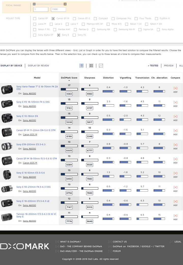This screenshot has height=265, width=183.
Task: Add Sony E18-200mm f/3.5-6.3 to compare
Action: 175,147
